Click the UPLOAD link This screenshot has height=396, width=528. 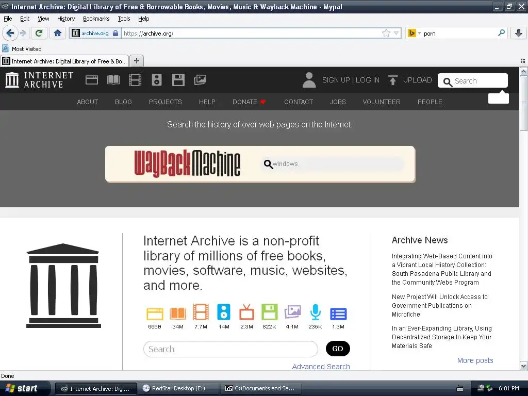(x=417, y=80)
